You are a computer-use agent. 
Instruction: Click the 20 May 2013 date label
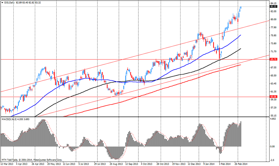coord(54,164)
